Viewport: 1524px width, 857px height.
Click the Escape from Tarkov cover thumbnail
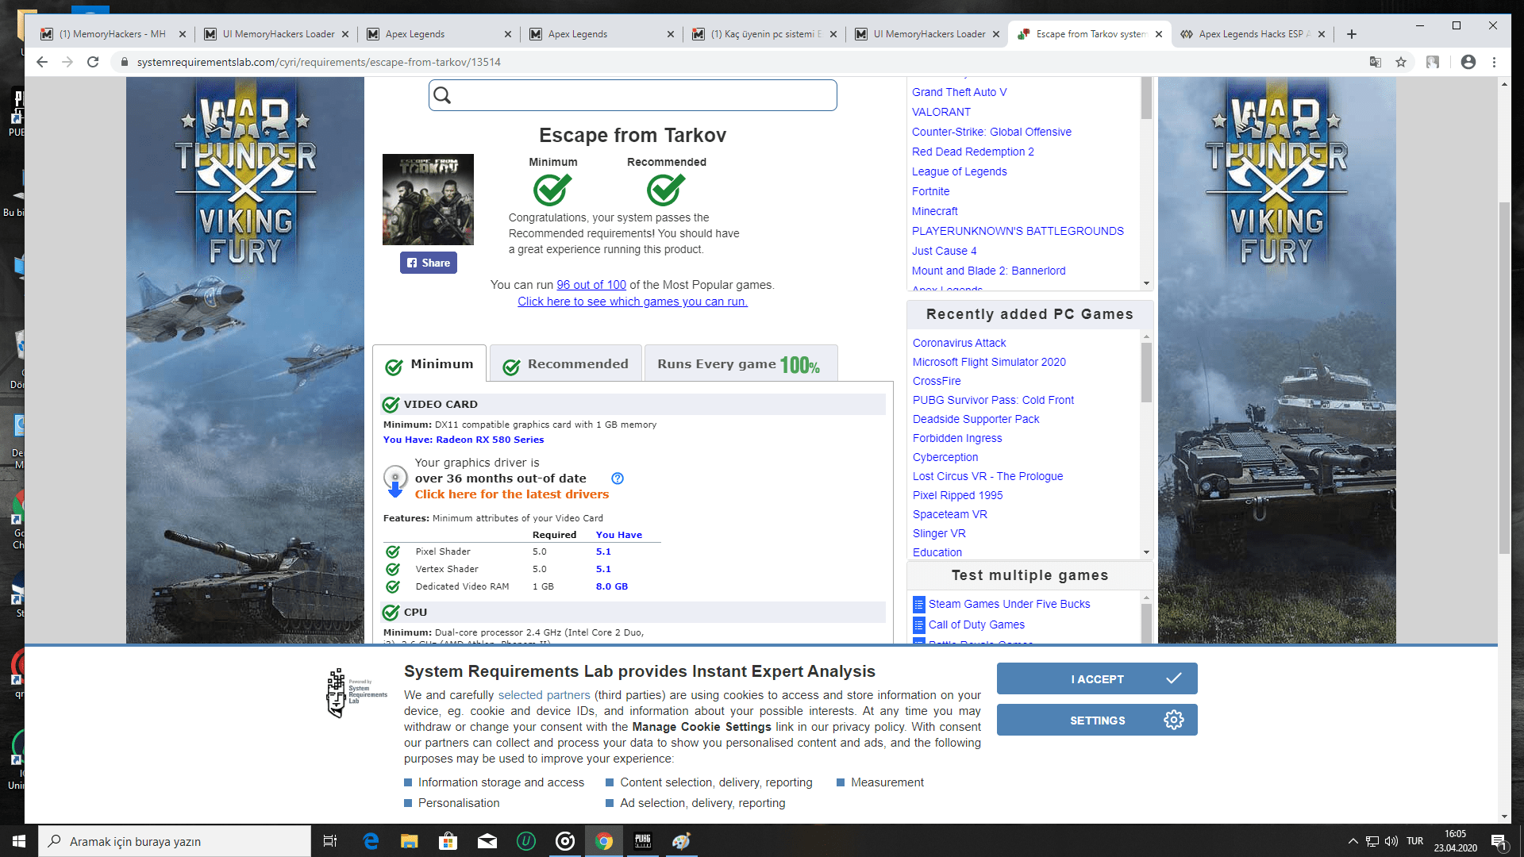click(428, 199)
